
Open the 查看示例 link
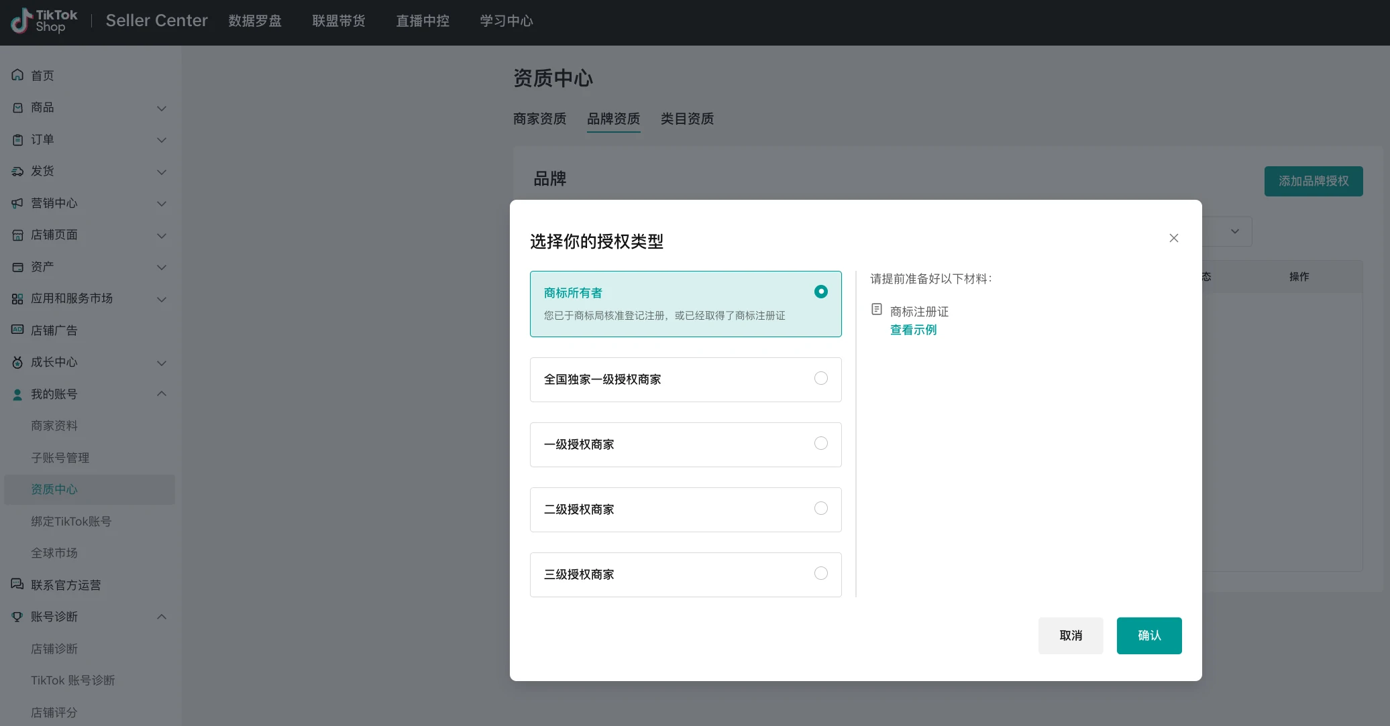pos(913,330)
